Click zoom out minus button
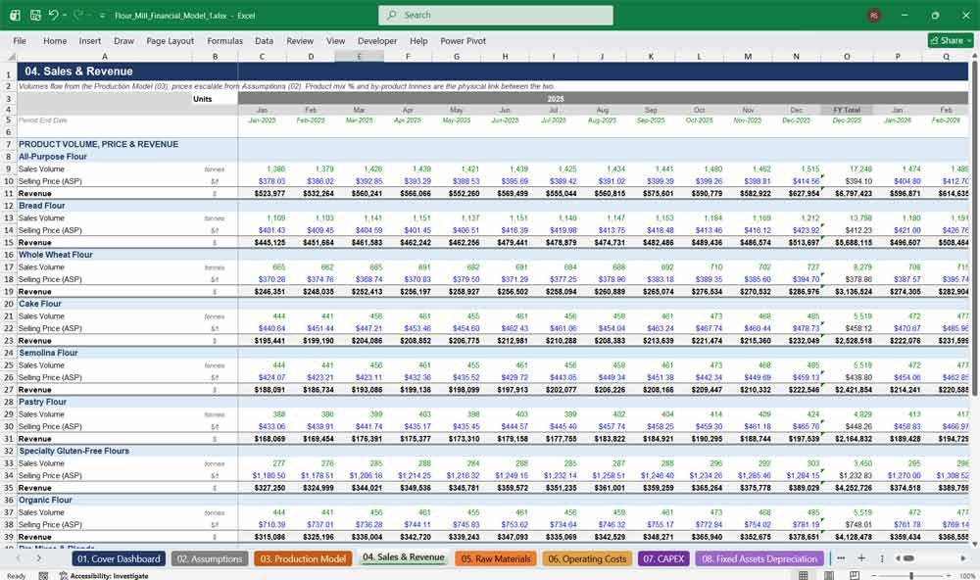This screenshot has height=580, width=980. (874, 576)
